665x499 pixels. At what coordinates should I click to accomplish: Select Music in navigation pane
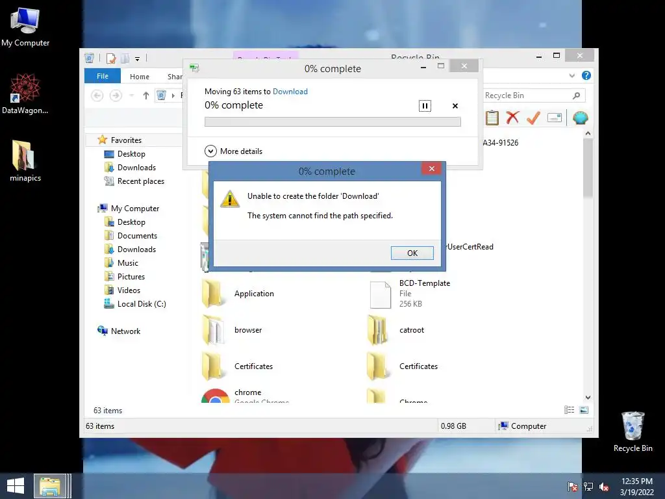click(x=127, y=263)
